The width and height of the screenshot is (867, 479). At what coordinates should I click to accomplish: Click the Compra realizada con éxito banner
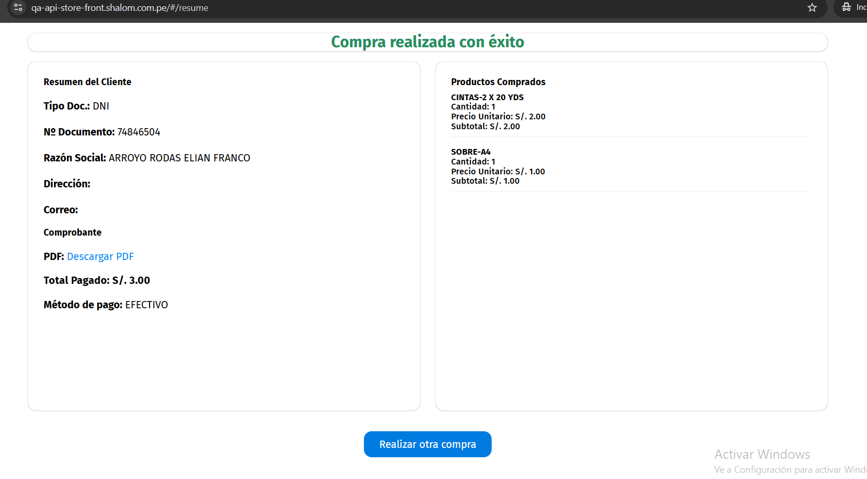coord(427,42)
